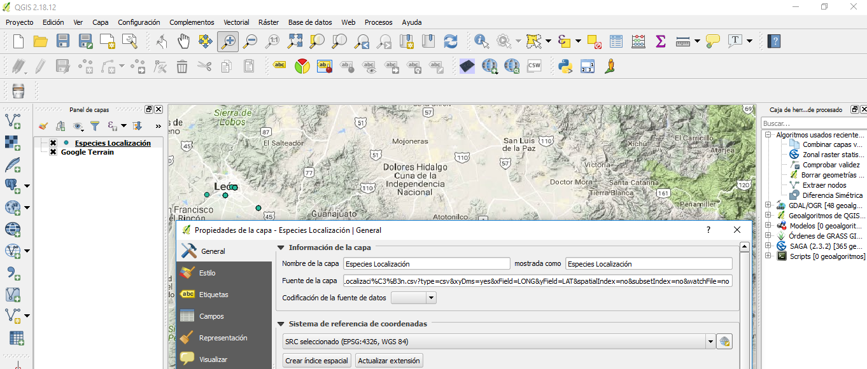
Task: Create a new project with the blank page icon
Action: (x=18, y=41)
